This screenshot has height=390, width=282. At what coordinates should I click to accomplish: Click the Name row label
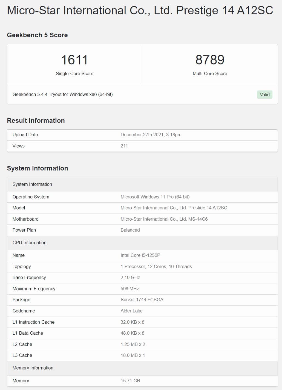click(x=19, y=255)
